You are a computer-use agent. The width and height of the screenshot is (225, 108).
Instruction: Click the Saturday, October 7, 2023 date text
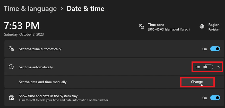pyautogui.click(x=24, y=34)
